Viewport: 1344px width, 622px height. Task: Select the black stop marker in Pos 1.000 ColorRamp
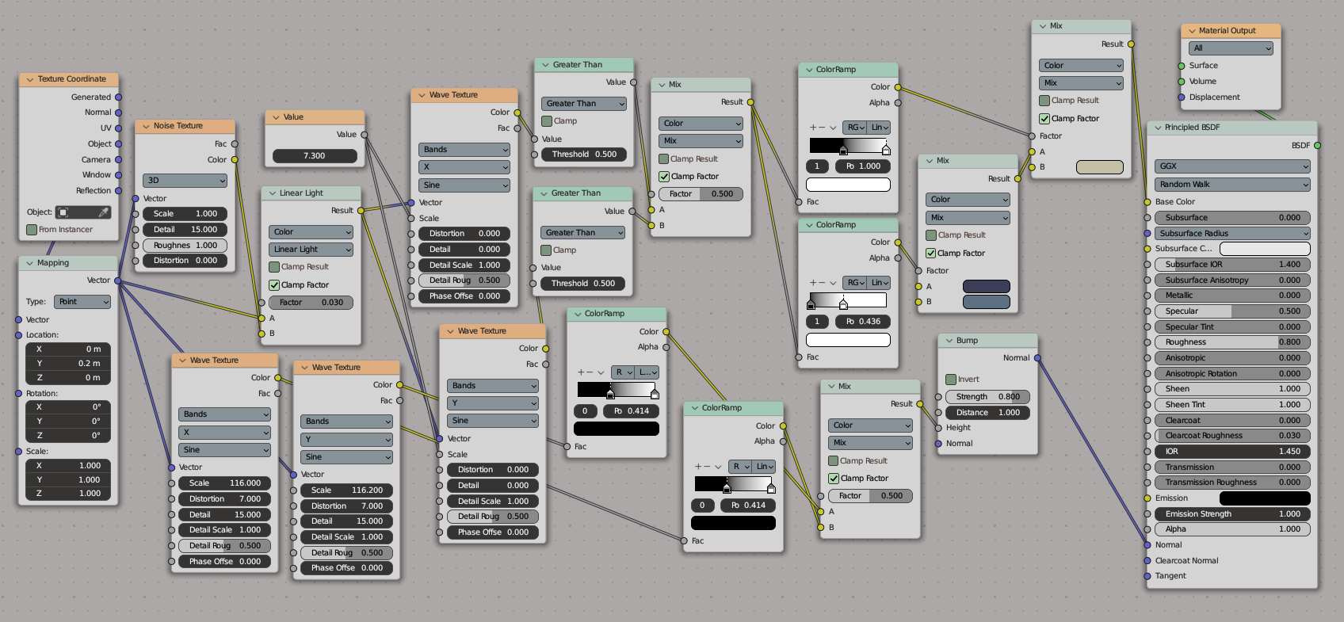[843, 149]
